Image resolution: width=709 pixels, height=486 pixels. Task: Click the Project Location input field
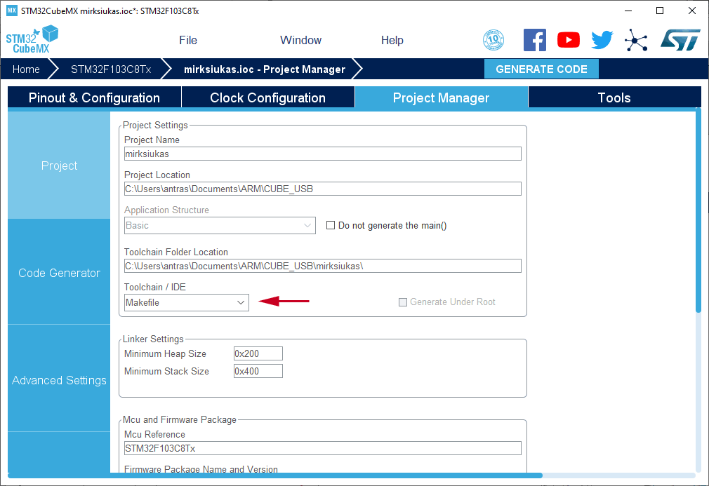click(x=323, y=189)
